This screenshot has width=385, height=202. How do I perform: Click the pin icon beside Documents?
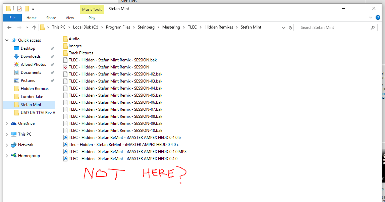pos(53,72)
